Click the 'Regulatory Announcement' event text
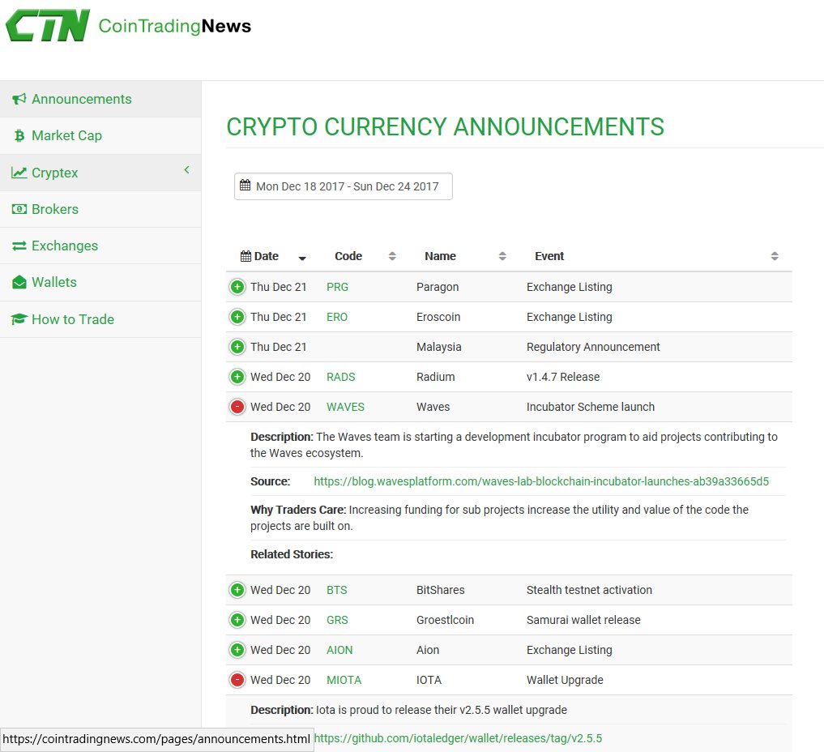The image size is (824, 752). coord(593,347)
